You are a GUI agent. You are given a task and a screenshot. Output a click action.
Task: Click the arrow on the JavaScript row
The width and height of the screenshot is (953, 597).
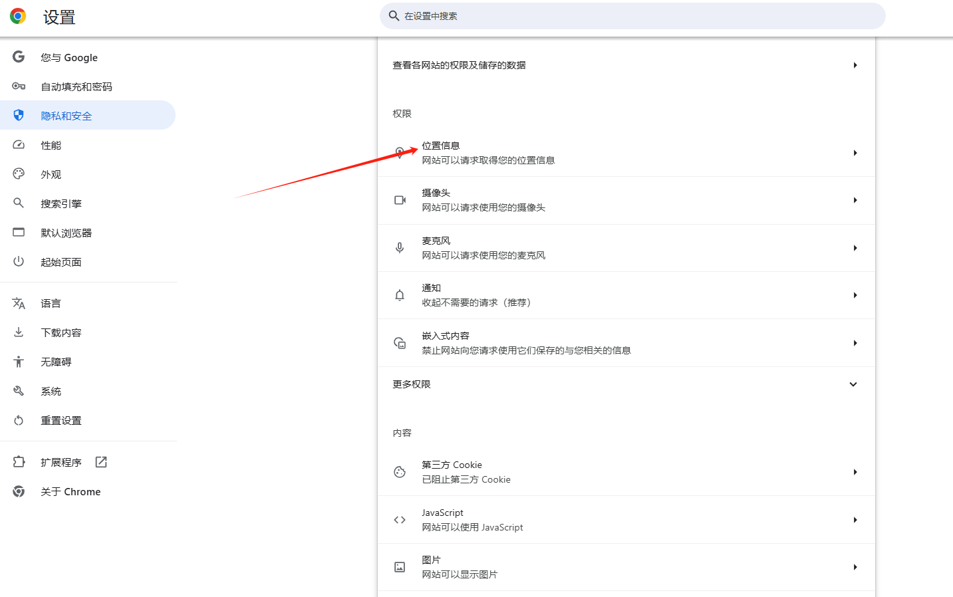pos(855,520)
